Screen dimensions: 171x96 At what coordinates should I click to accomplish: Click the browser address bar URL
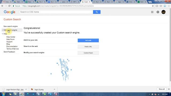click(58, 6)
